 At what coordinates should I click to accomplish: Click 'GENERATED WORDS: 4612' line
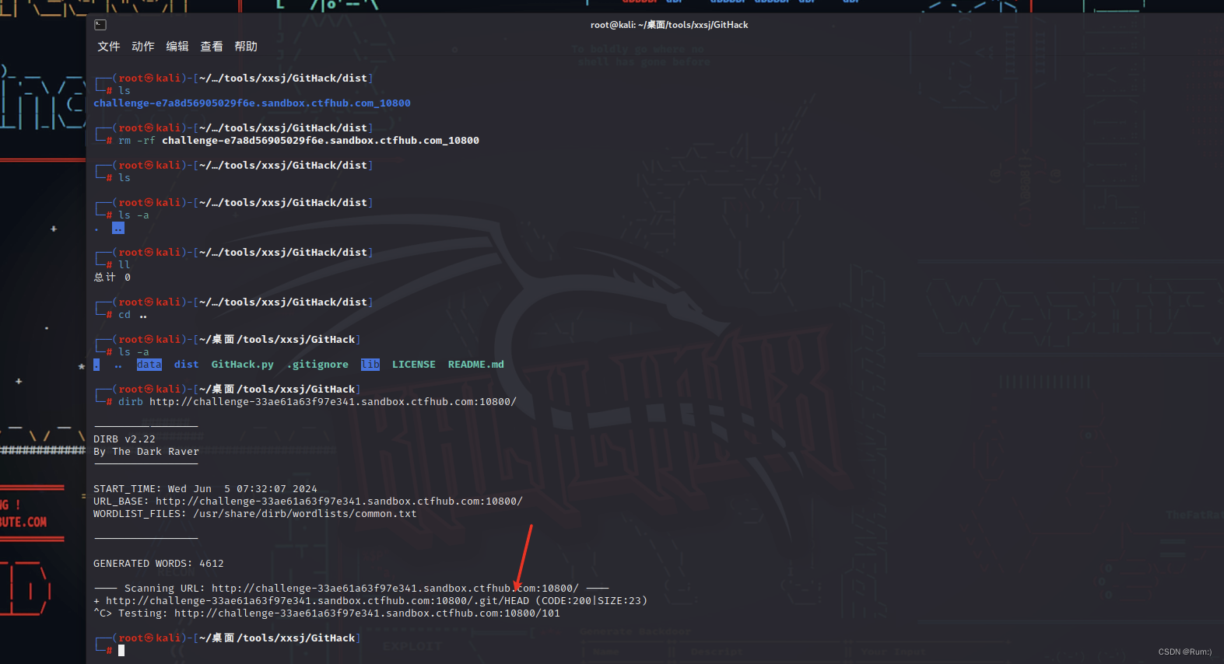coord(159,564)
